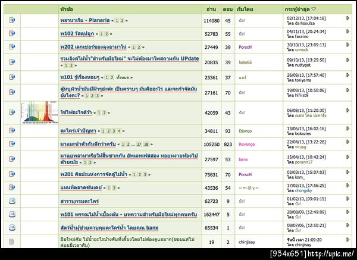The image size is (357, 260).
Task: Go to page 27 of the Revenge thread
Action: tap(139, 144)
